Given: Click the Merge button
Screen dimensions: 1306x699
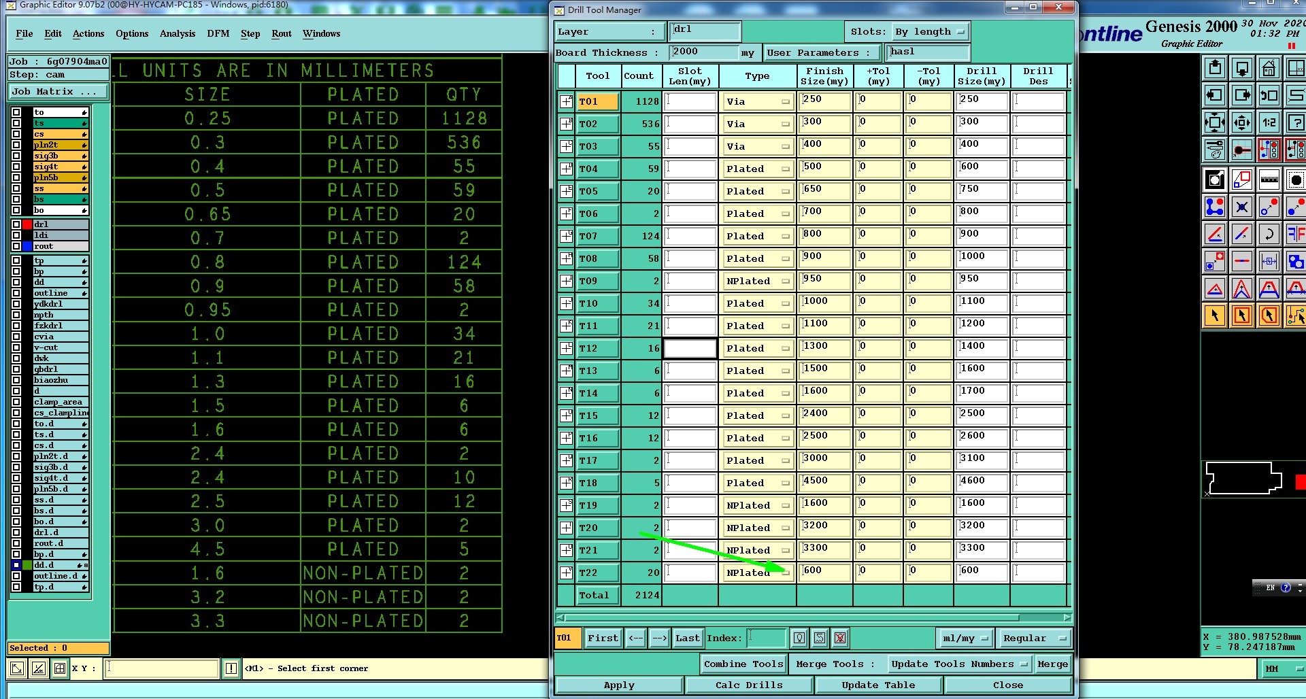Looking at the screenshot, I should coord(1052,664).
